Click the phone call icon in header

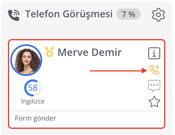[x=14, y=15]
